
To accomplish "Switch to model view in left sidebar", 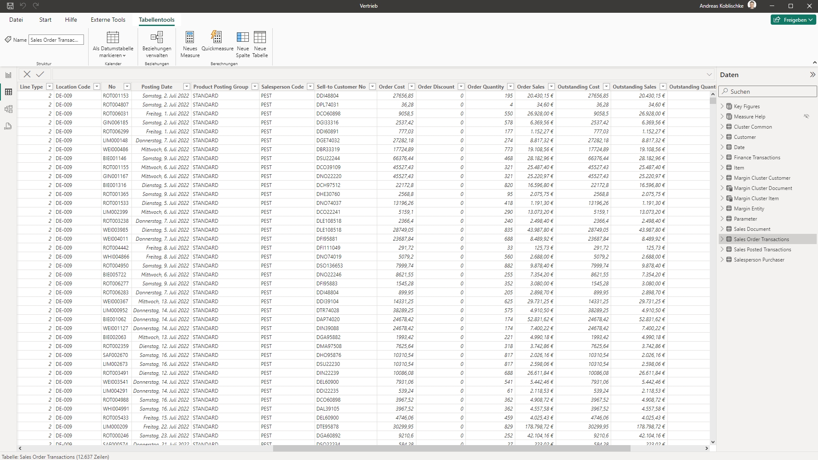I will (x=8, y=109).
